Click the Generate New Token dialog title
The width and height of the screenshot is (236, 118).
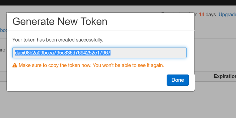[x=60, y=22]
